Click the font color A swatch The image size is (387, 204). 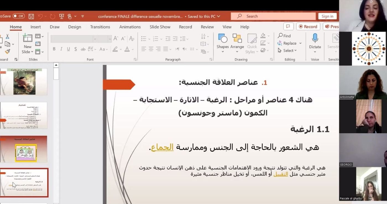click(x=127, y=49)
